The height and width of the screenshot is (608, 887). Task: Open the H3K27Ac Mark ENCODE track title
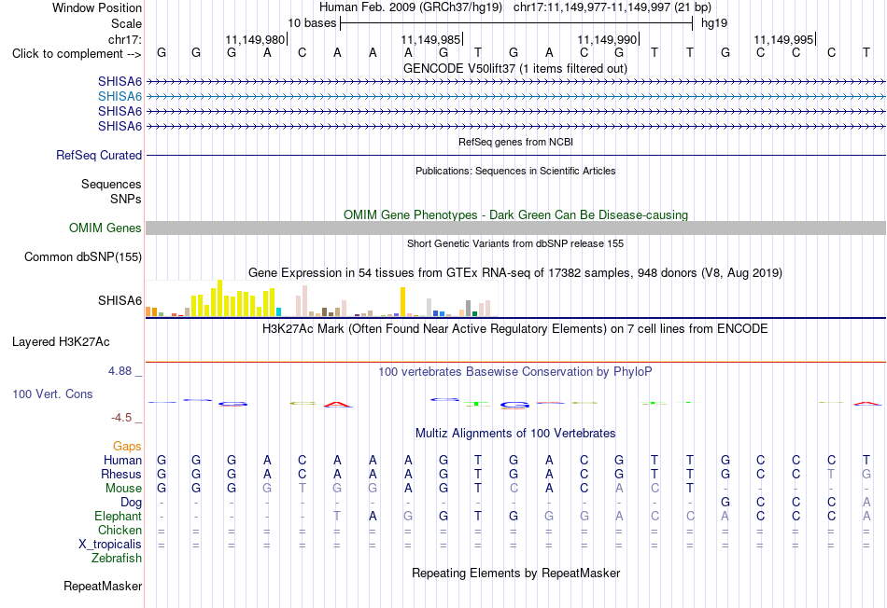pos(515,329)
